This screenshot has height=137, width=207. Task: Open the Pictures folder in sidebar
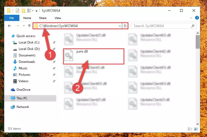[24, 75]
